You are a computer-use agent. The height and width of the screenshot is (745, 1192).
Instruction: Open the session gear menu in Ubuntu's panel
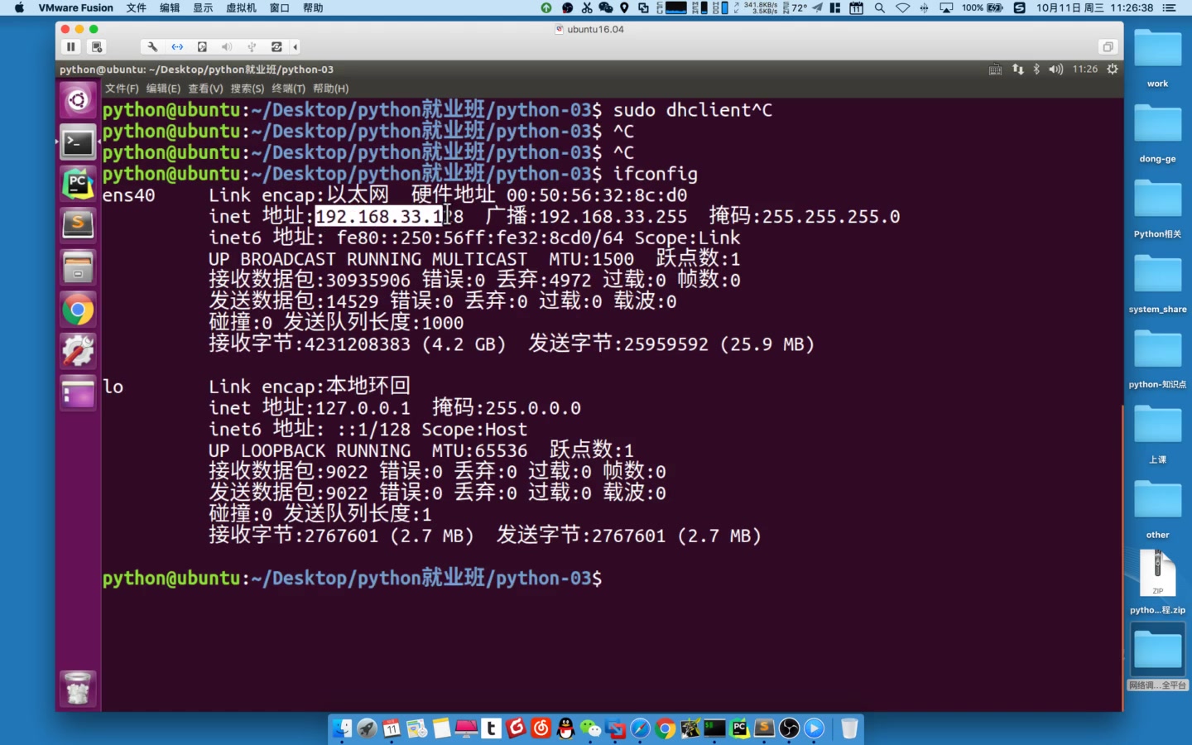coord(1113,70)
